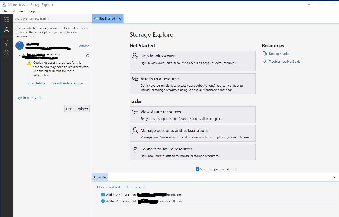Open the Troubleshooting Guide link icon
The height and width of the screenshot is (217, 339).
tap(265, 61)
